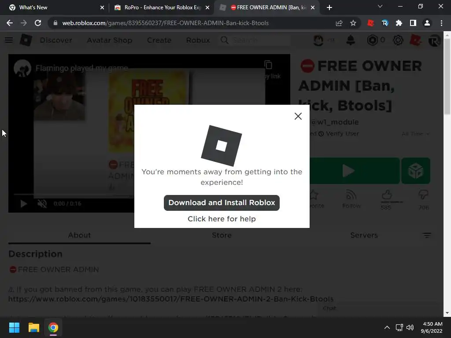Open the @w1_module creator profile
451x338 pixels.
tap(334, 122)
